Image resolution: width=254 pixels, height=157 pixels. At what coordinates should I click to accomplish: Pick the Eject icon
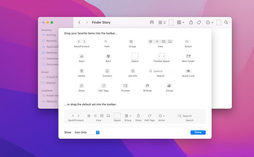pos(81,56)
